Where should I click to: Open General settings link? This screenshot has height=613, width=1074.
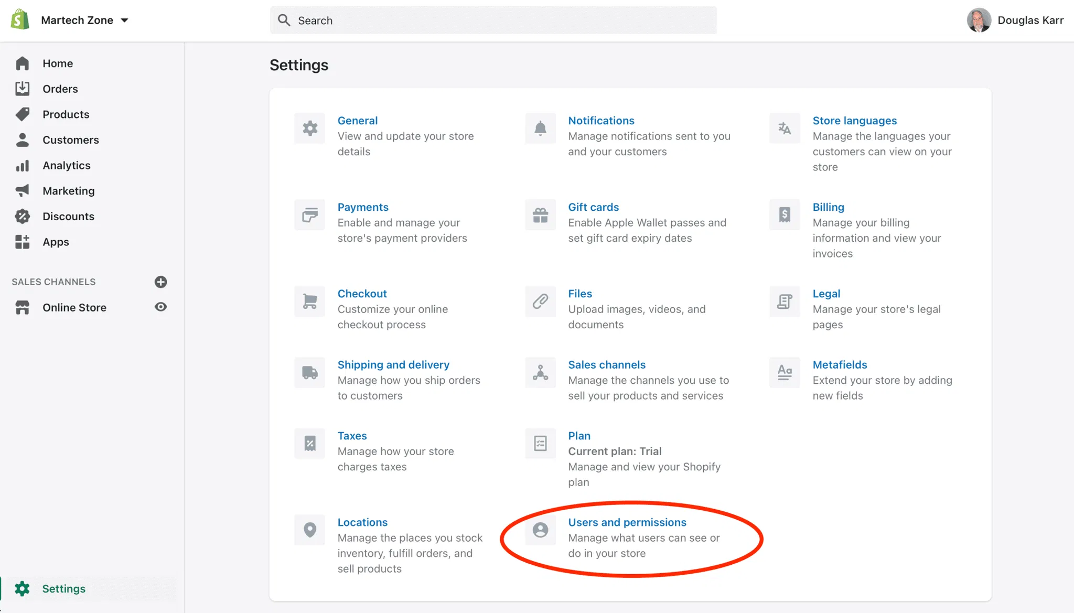(357, 121)
